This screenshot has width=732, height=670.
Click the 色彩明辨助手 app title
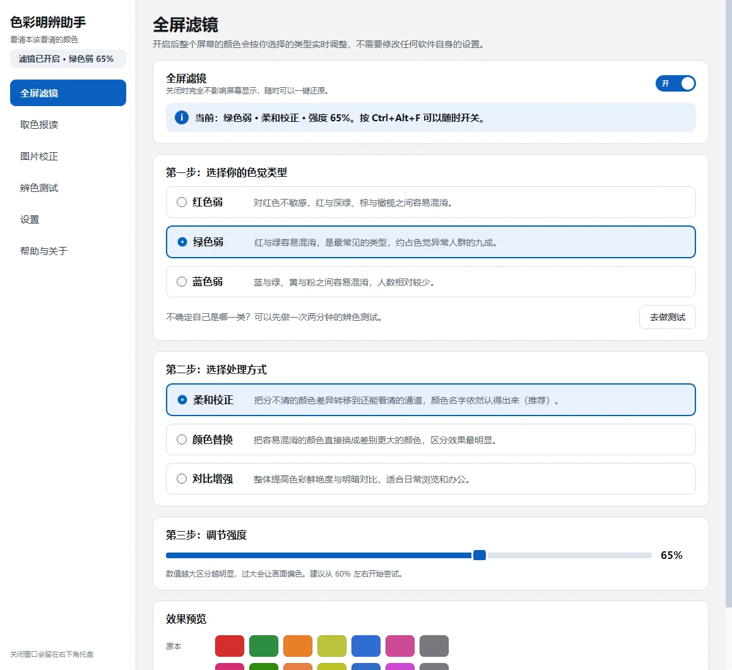tap(48, 22)
